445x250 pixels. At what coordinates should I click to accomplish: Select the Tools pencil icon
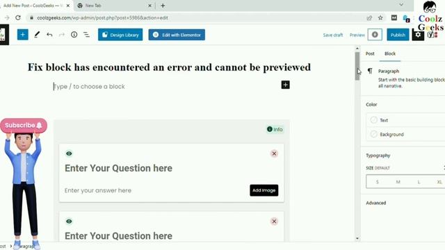tap(37, 35)
